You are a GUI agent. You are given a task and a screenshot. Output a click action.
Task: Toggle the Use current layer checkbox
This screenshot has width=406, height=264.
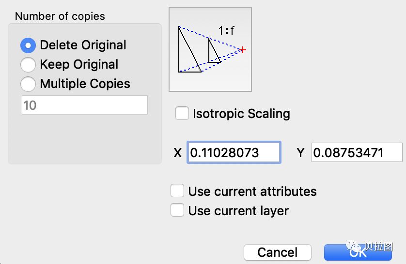[x=177, y=210]
